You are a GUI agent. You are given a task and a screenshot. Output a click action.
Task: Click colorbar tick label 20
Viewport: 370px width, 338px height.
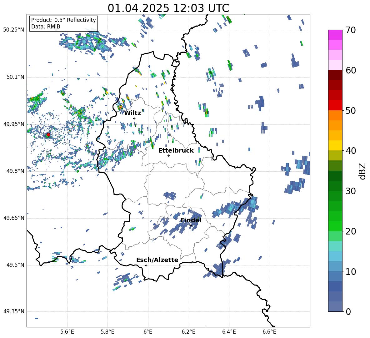coord(351,231)
